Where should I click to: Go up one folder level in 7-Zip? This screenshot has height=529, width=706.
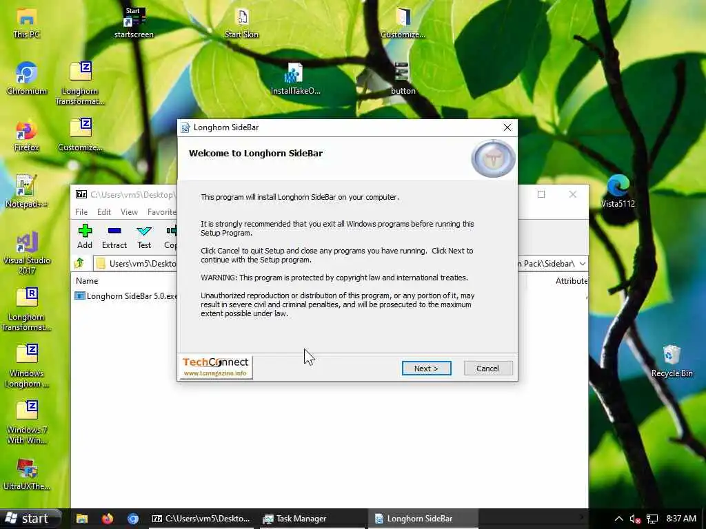[80, 263]
